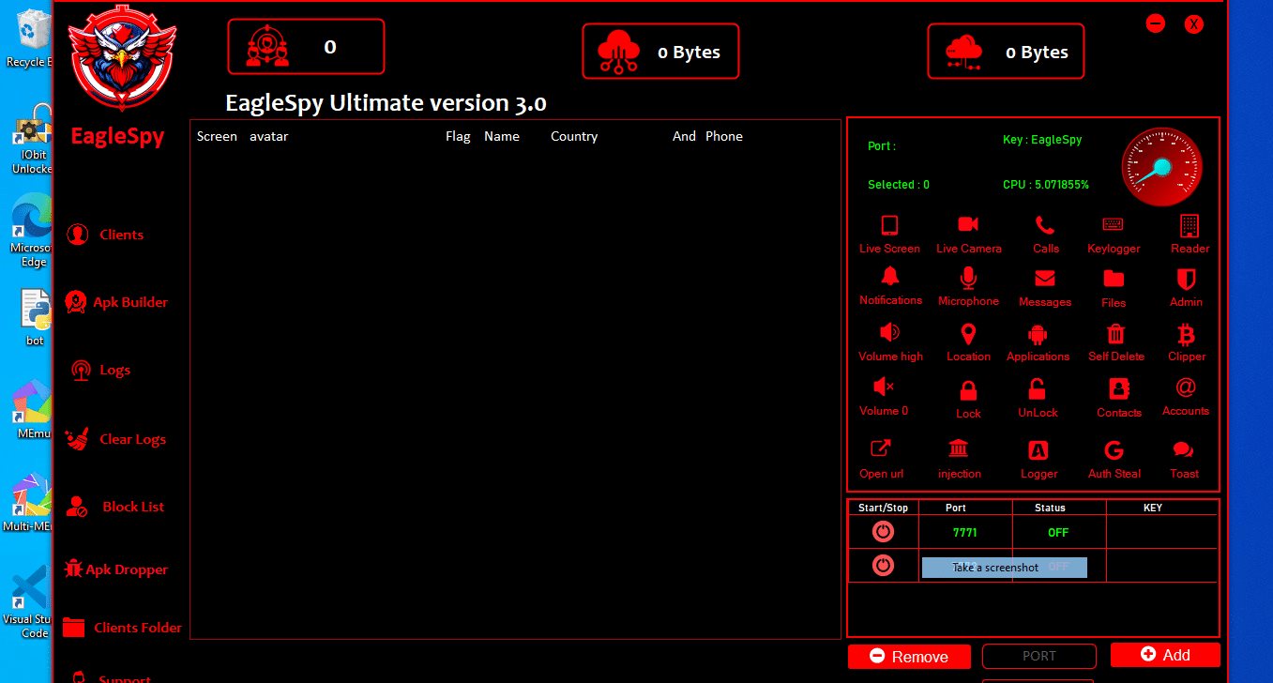Select the Clipper tool
Screen dimensions: 1273x683
pyautogui.click(x=1186, y=340)
